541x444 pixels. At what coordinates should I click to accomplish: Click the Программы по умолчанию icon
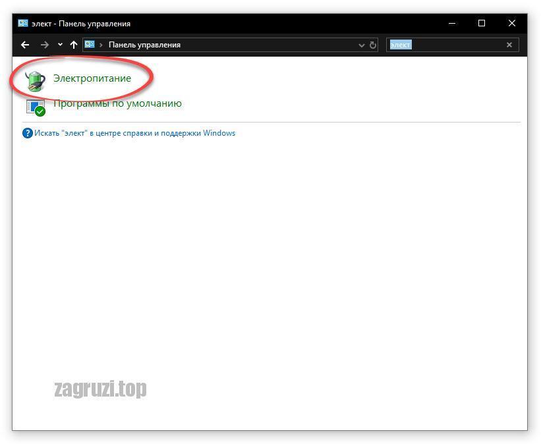(36, 107)
